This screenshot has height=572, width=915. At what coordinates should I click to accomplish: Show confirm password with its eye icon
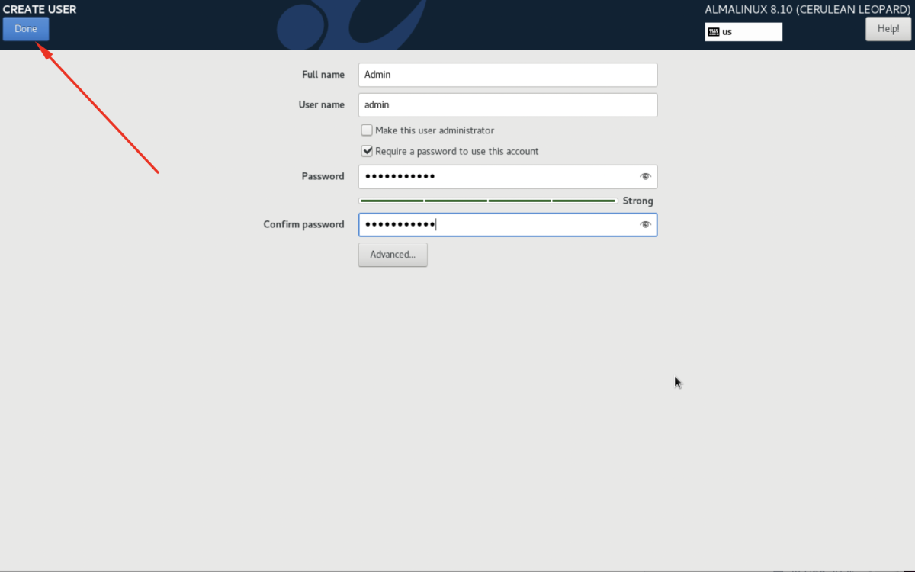tap(645, 225)
